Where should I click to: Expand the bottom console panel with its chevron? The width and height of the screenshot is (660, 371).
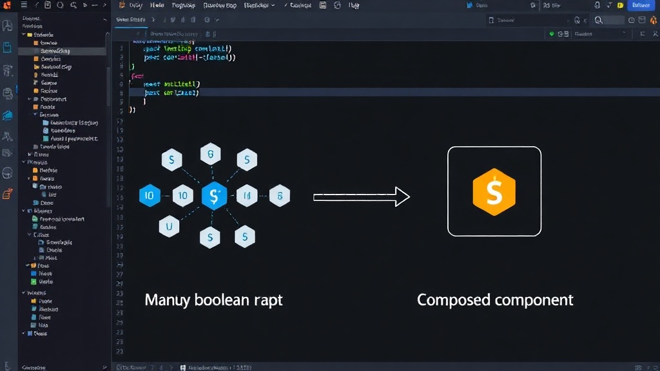tap(104, 367)
